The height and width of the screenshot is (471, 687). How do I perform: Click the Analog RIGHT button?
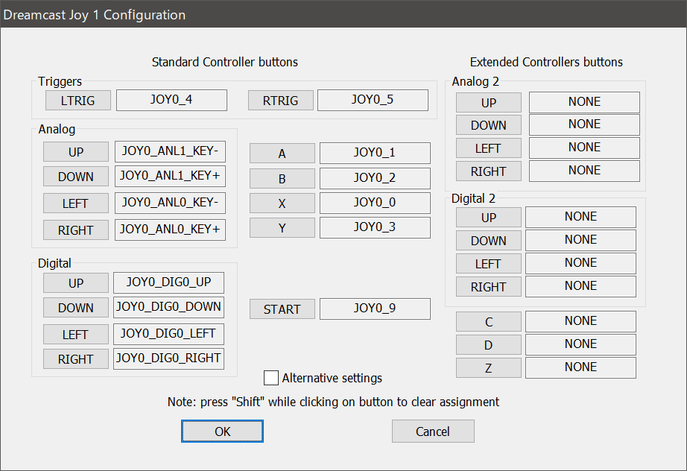tap(76, 230)
